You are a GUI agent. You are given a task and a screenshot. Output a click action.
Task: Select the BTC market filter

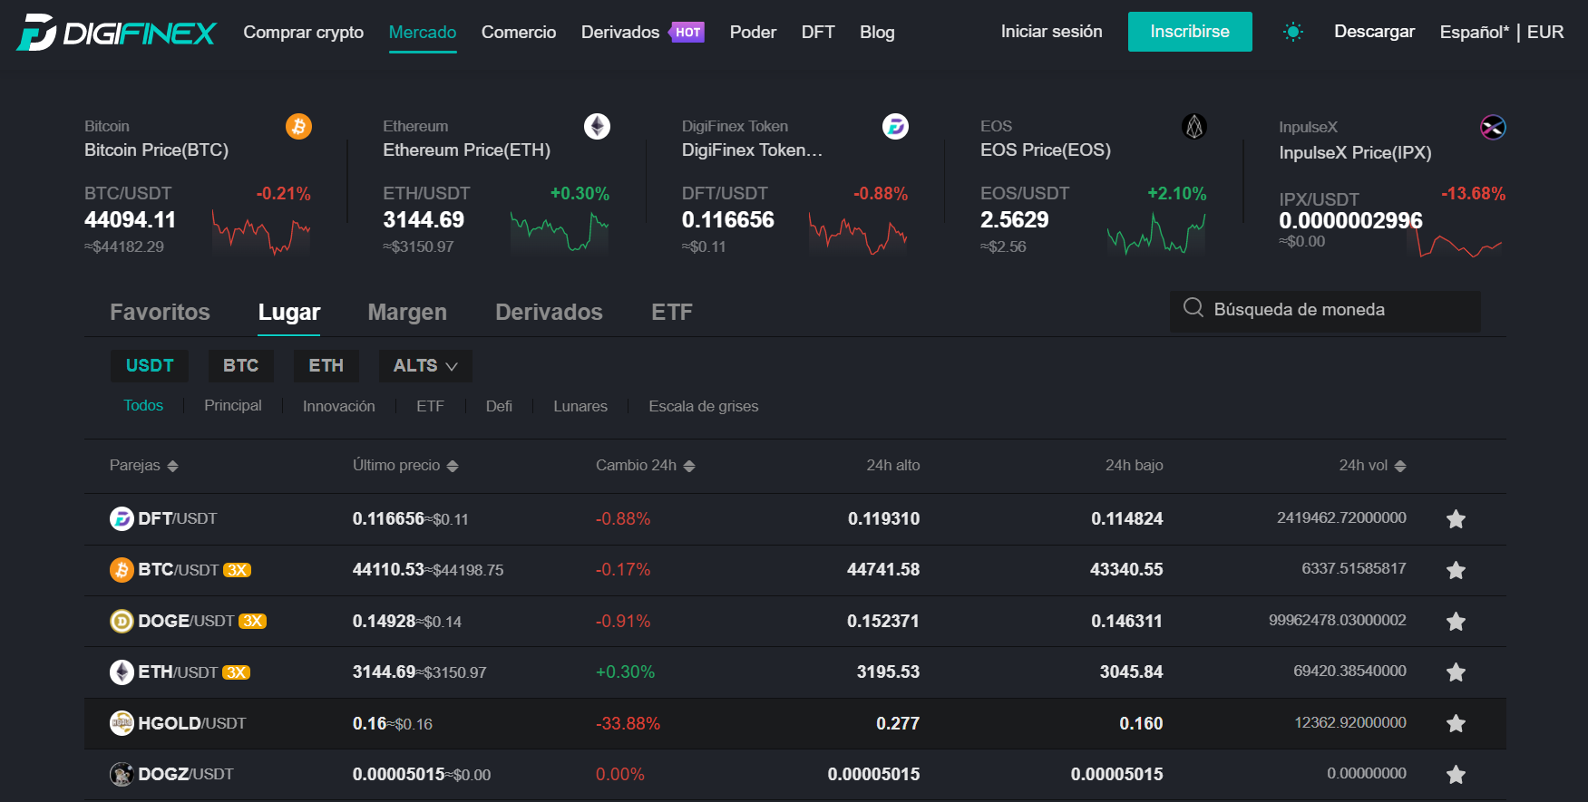(x=240, y=365)
